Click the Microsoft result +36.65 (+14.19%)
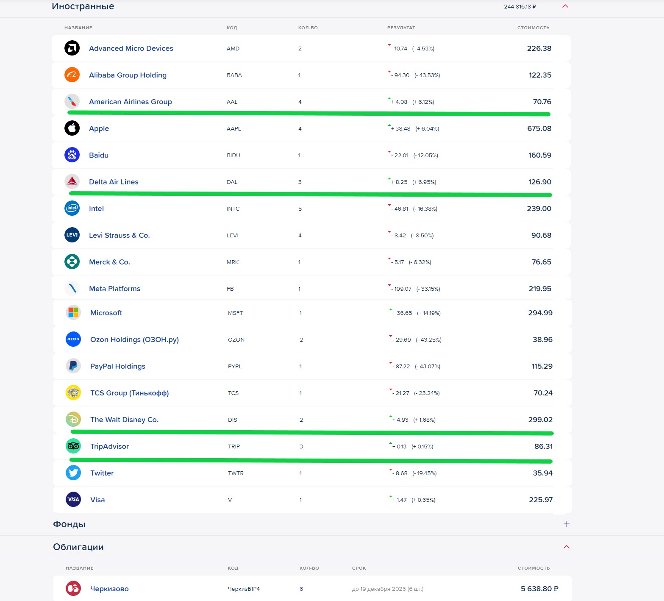 pos(415,313)
